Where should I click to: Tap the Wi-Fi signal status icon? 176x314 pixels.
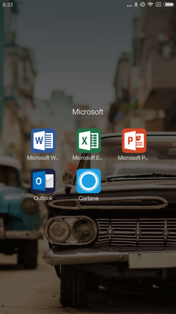tap(150, 4)
